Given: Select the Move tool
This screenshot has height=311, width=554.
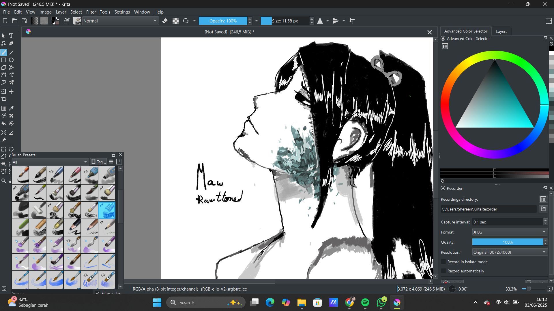Looking at the screenshot, I should click(11, 92).
